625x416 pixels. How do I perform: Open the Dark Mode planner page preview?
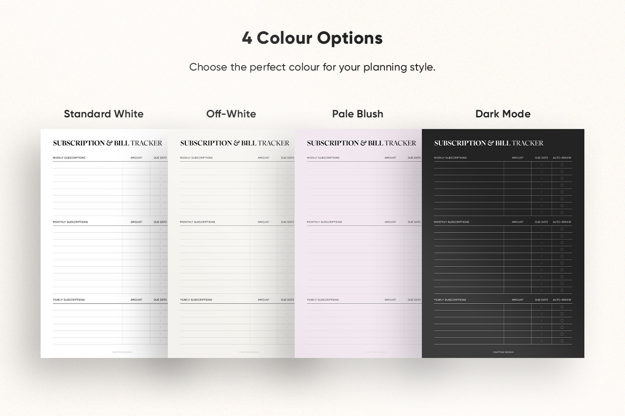click(x=503, y=243)
